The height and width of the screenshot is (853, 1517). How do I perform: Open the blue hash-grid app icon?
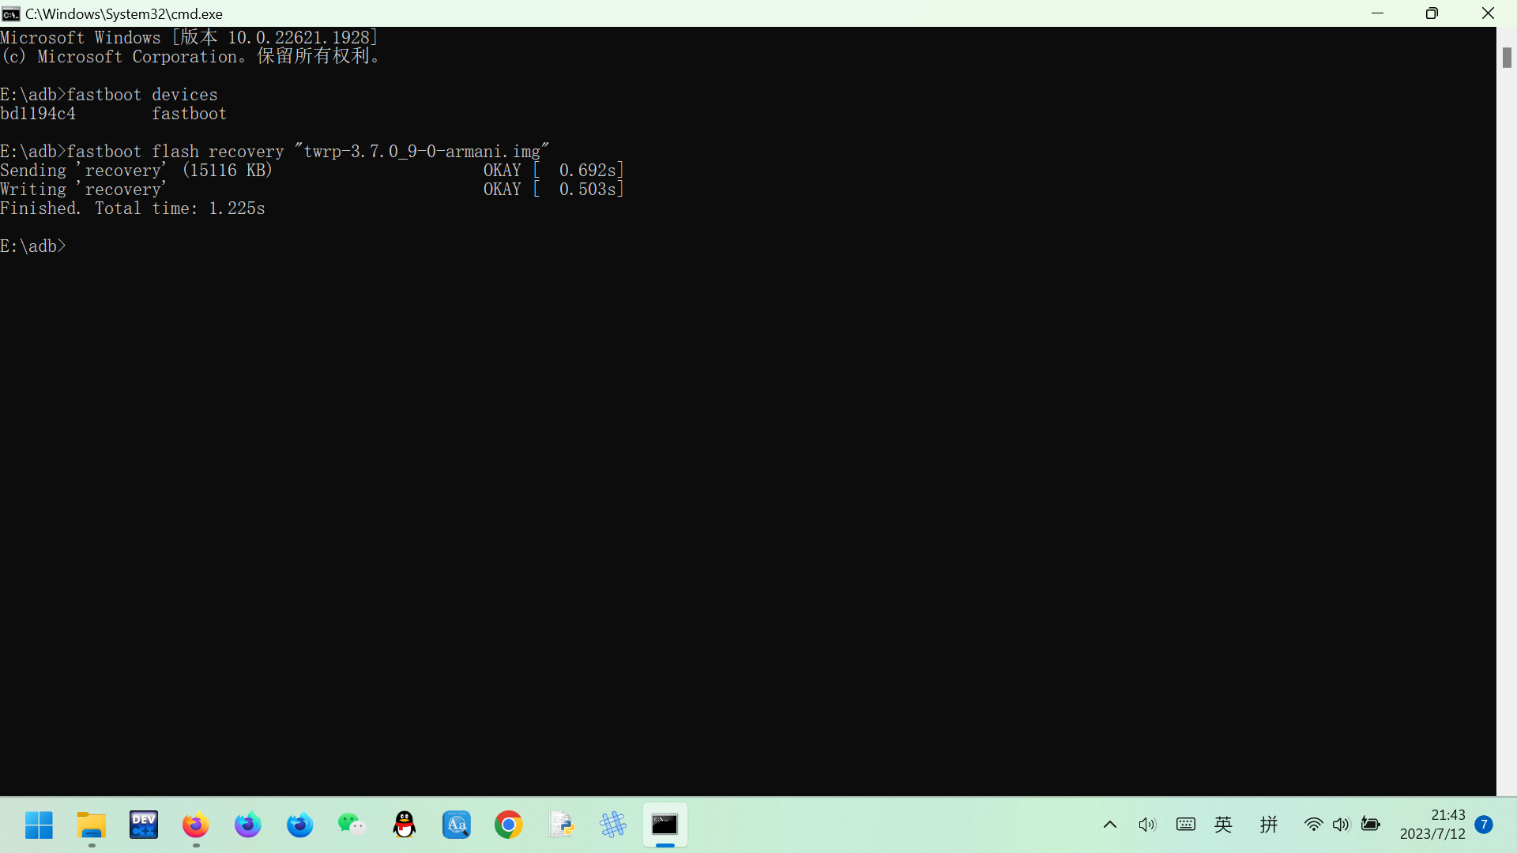613,825
